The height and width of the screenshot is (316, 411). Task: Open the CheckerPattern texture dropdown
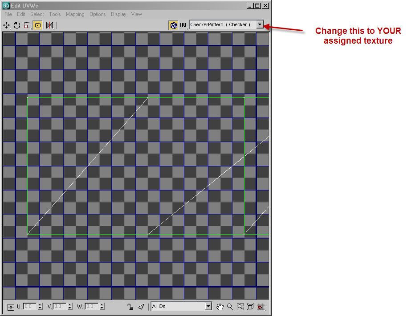point(260,25)
